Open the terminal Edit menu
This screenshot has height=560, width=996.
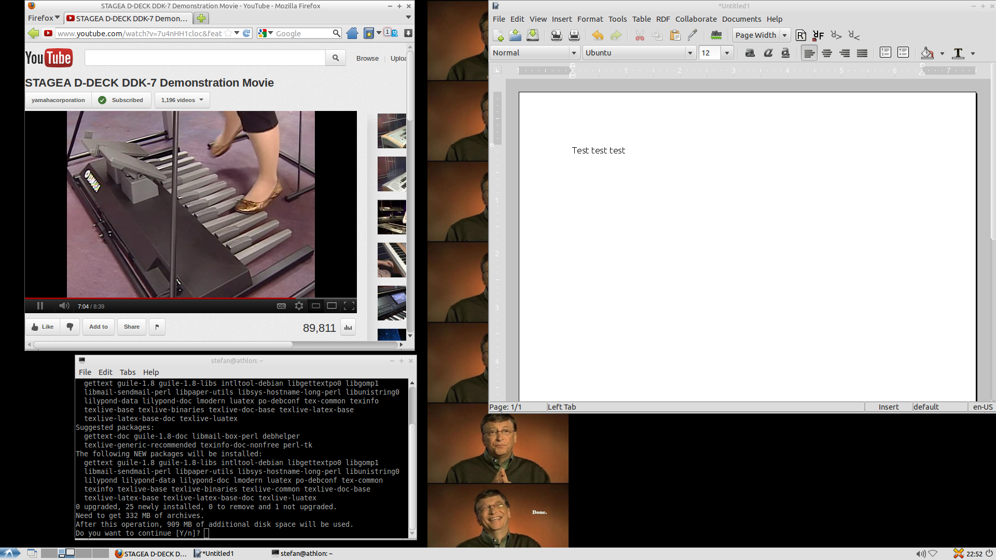[105, 372]
